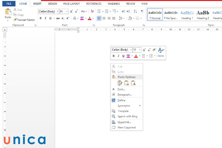Click Styles button on mini toolbar

(161, 52)
